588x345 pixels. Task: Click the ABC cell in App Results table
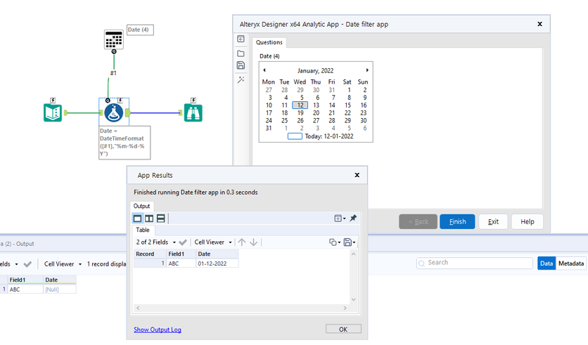click(181, 263)
